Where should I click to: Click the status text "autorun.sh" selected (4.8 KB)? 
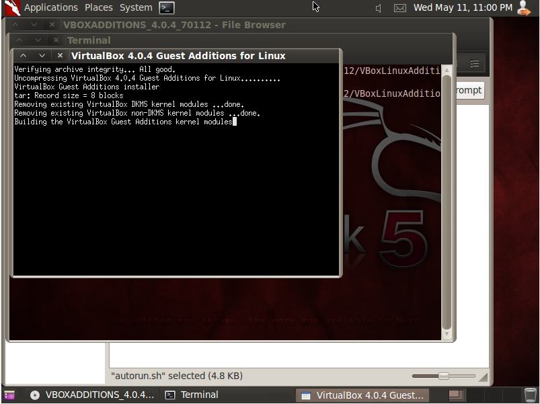(x=177, y=376)
